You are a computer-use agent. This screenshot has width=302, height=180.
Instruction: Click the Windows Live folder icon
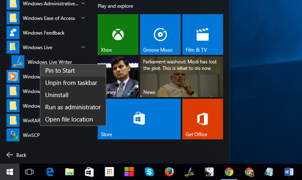pos(13,47)
